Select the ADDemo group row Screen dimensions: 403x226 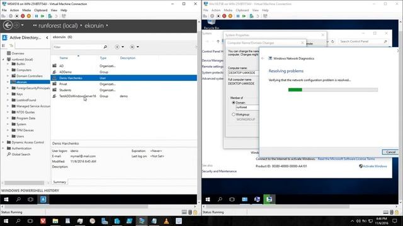click(x=124, y=72)
